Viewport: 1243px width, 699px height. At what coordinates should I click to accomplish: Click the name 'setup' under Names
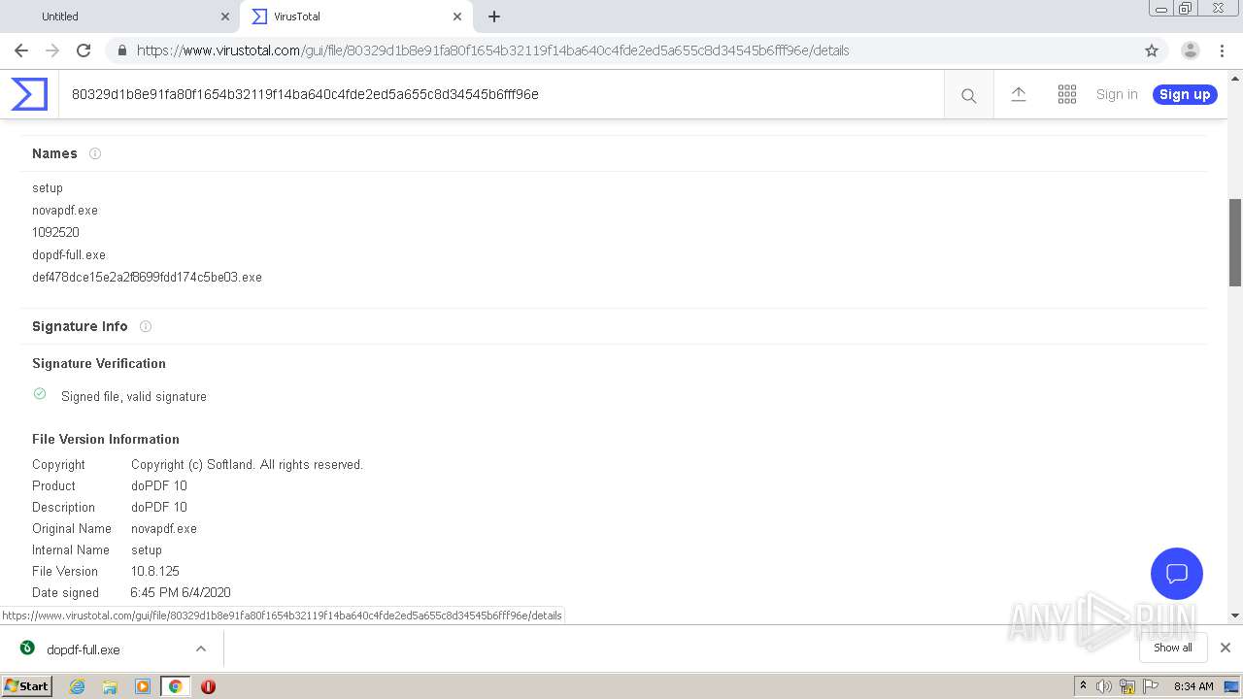pyautogui.click(x=48, y=187)
